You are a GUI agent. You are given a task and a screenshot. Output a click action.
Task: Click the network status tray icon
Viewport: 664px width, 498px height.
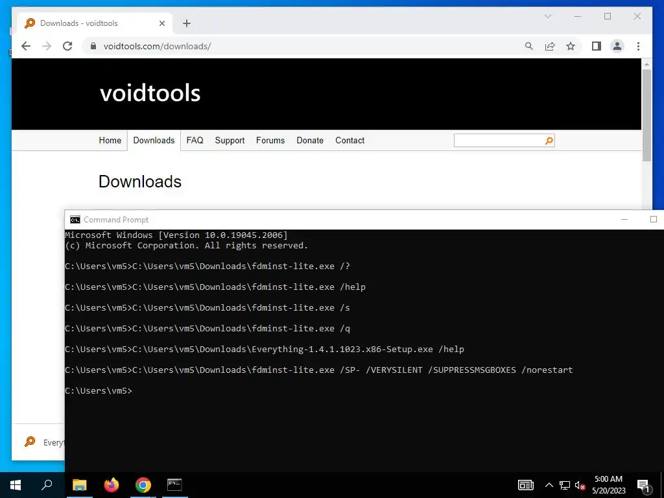[x=565, y=485]
